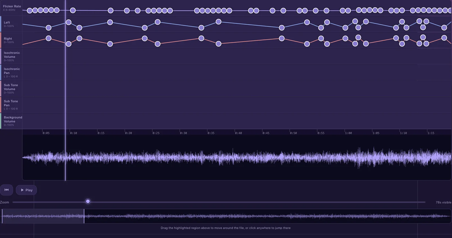Adjust the Zoom slider handle
The width and height of the screenshot is (452, 238).
(x=88, y=201)
